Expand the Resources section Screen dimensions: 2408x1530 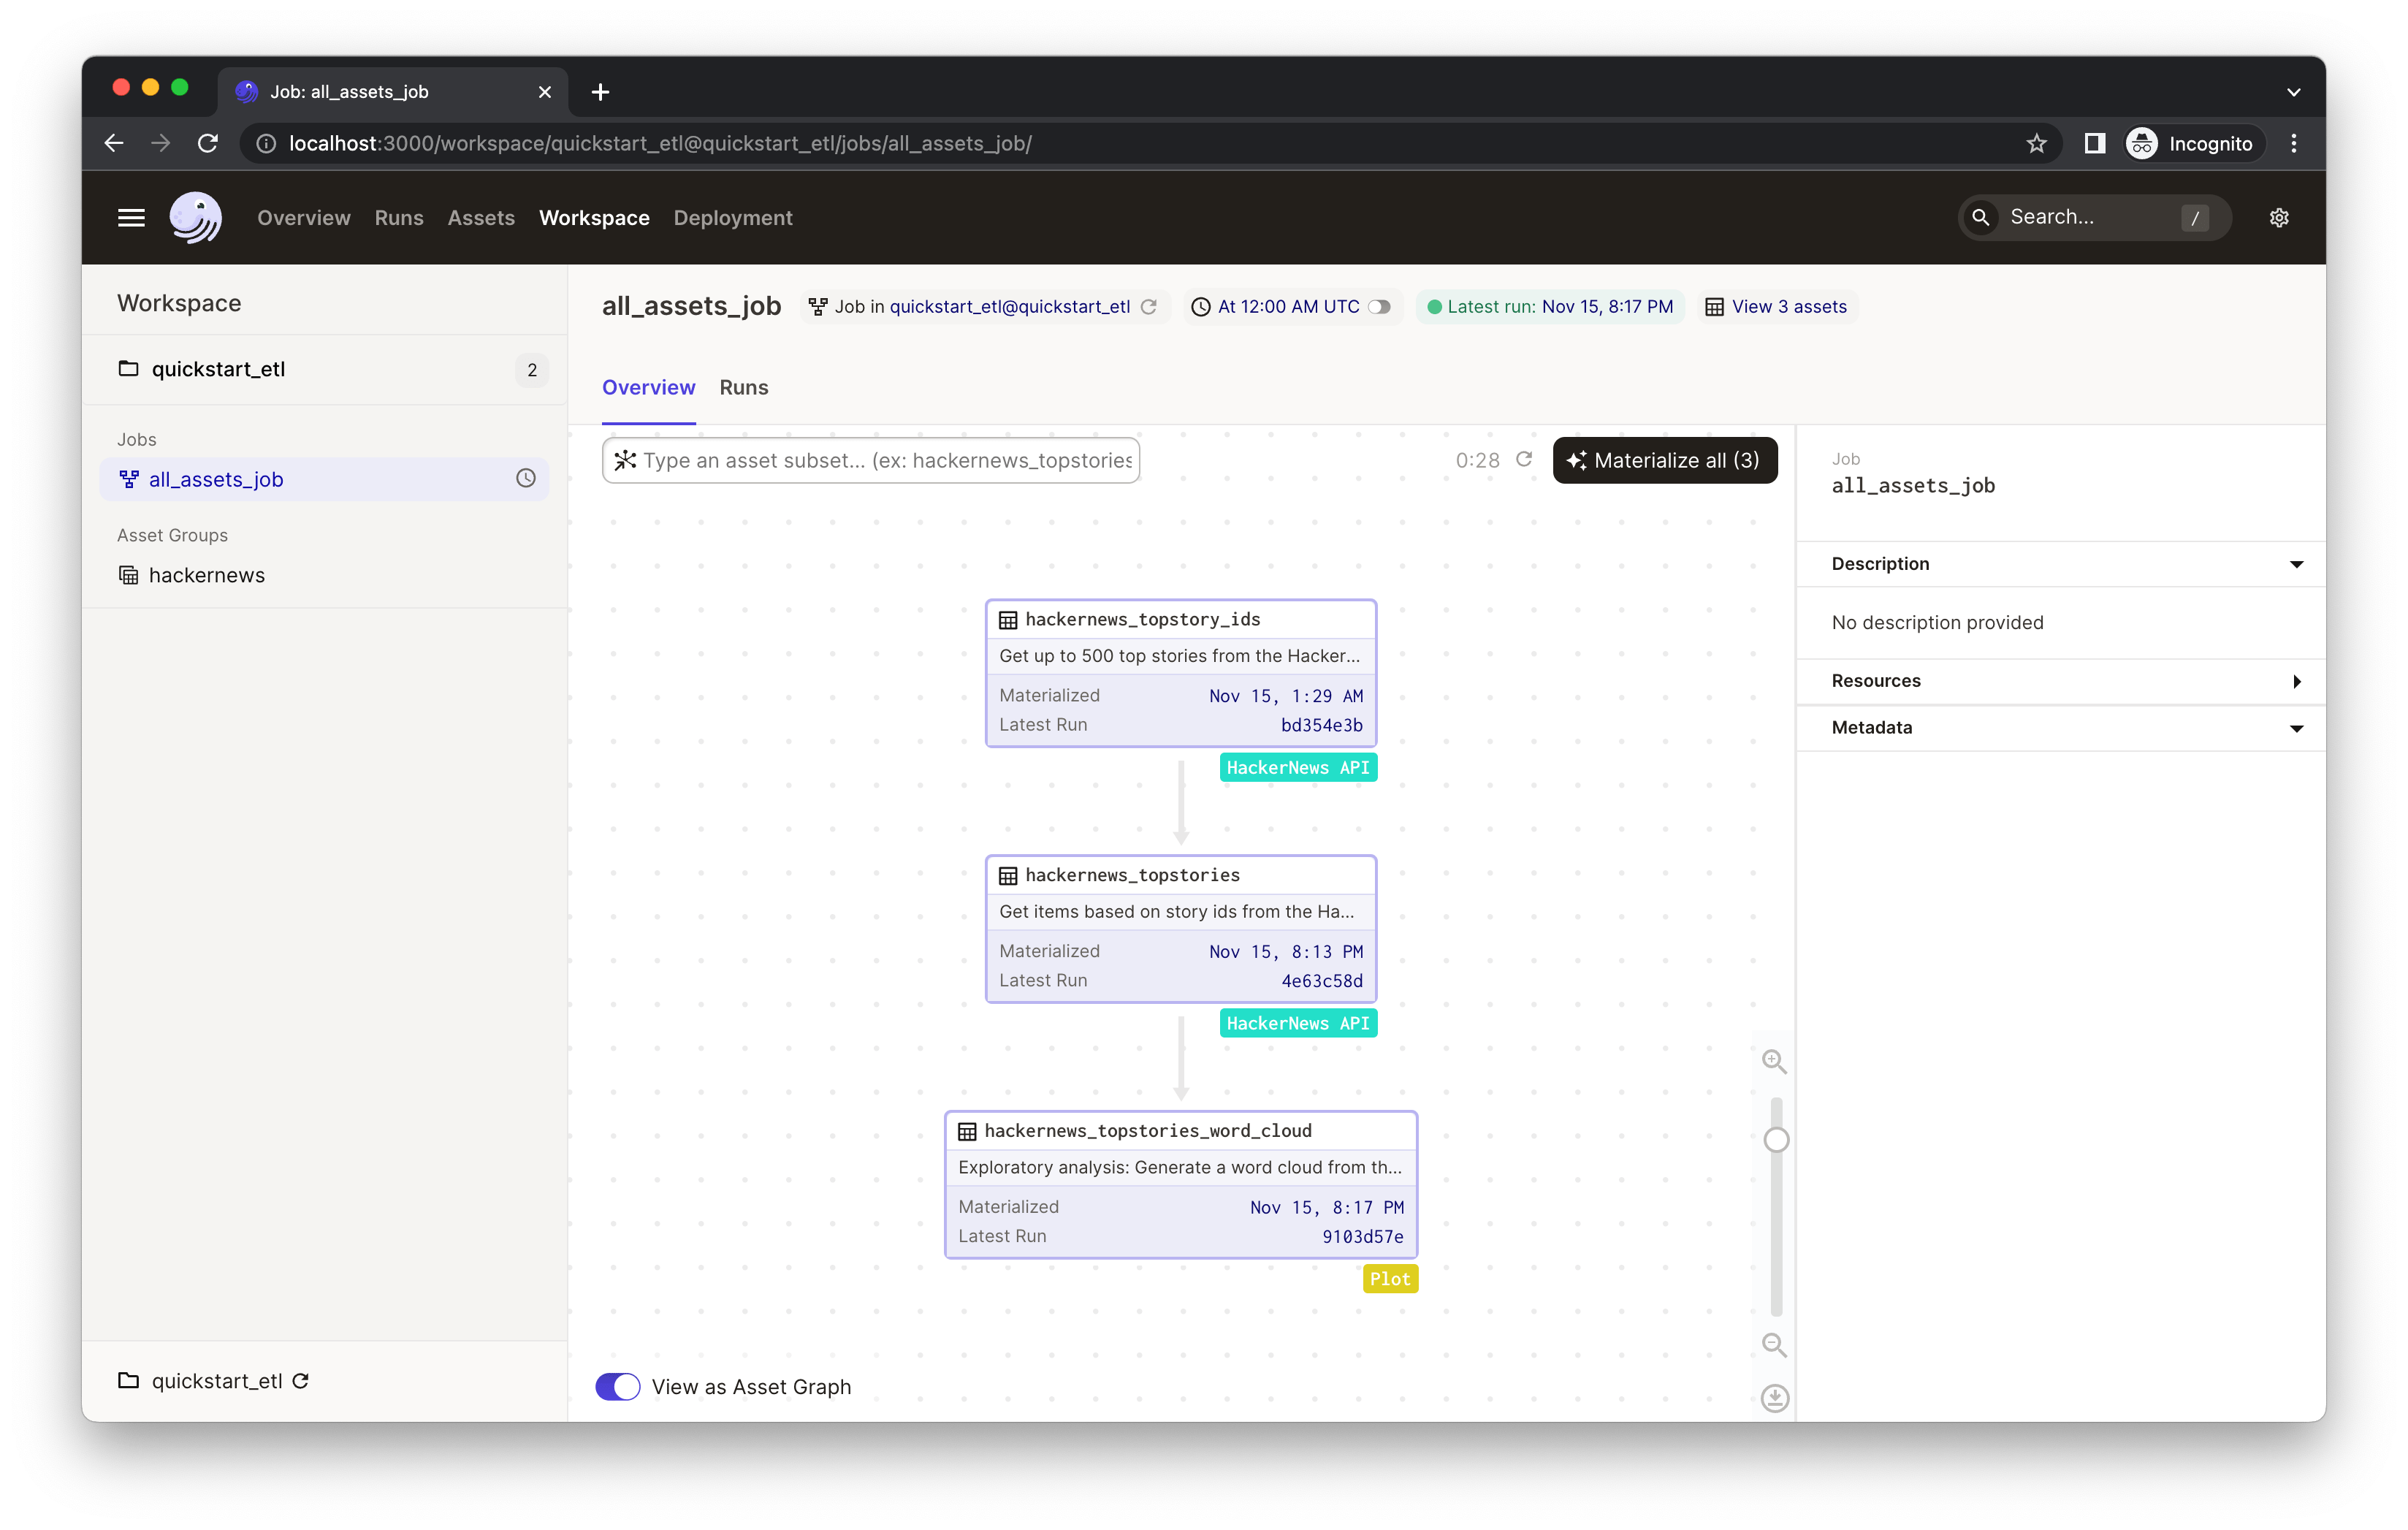click(2296, 681)
